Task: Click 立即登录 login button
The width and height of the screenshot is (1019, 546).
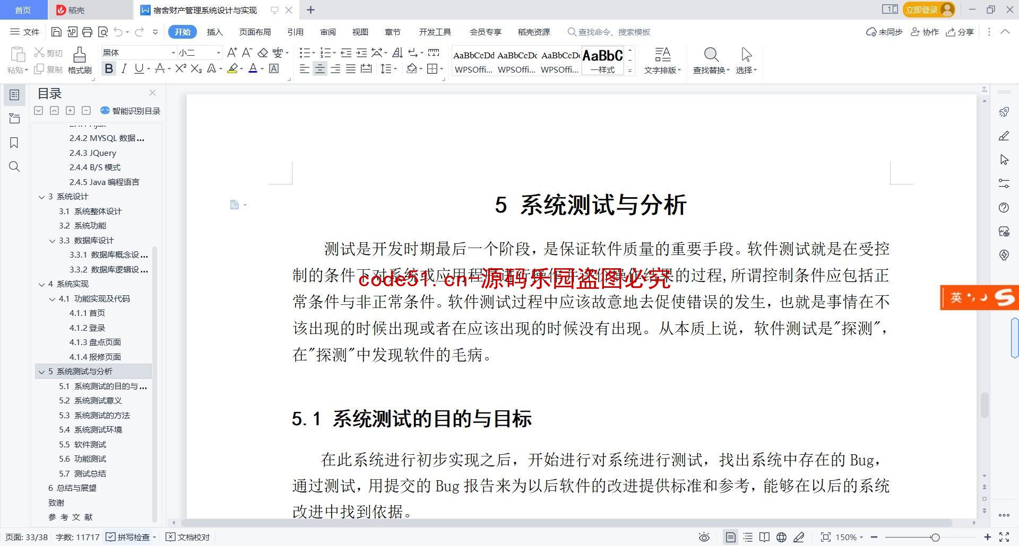Action: tap(929, 10)
